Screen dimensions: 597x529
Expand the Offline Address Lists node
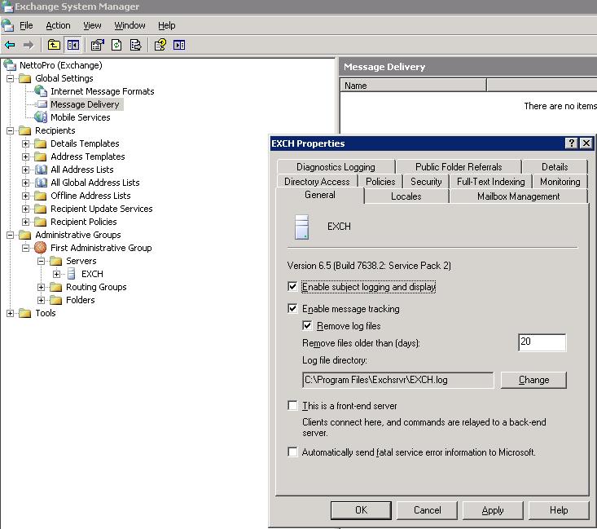pos(25,196)
